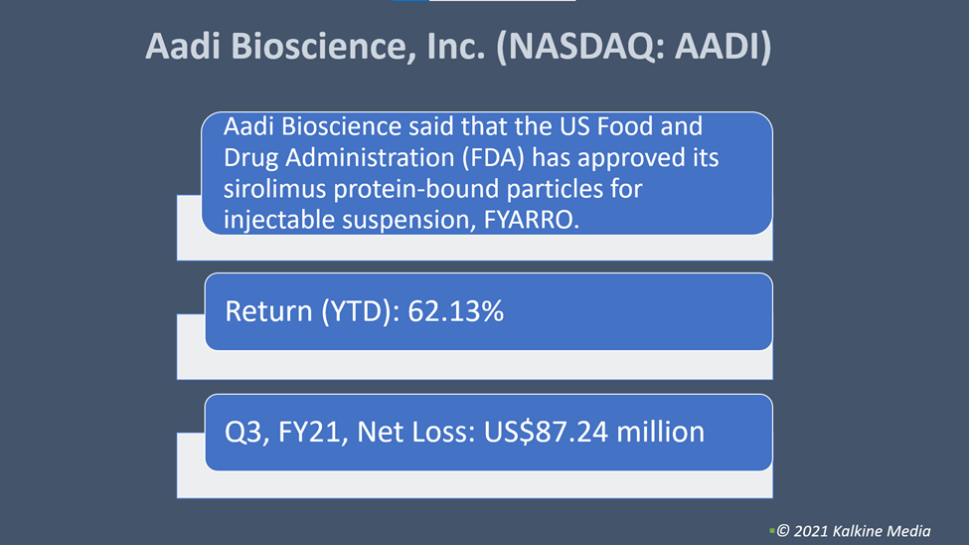The height and width of the screenshot is (545, 969).
Task: Click Drug Administration text in first box
Action: 339,158
